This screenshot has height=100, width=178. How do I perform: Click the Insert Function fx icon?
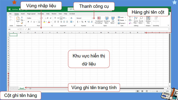28,29
